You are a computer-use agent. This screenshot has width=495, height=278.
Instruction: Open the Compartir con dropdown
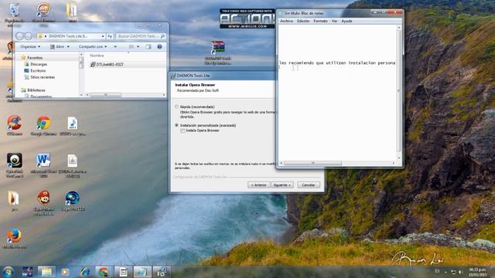93,46
